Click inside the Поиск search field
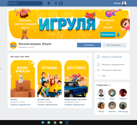The image size is (137, 125). click(25, 3)
